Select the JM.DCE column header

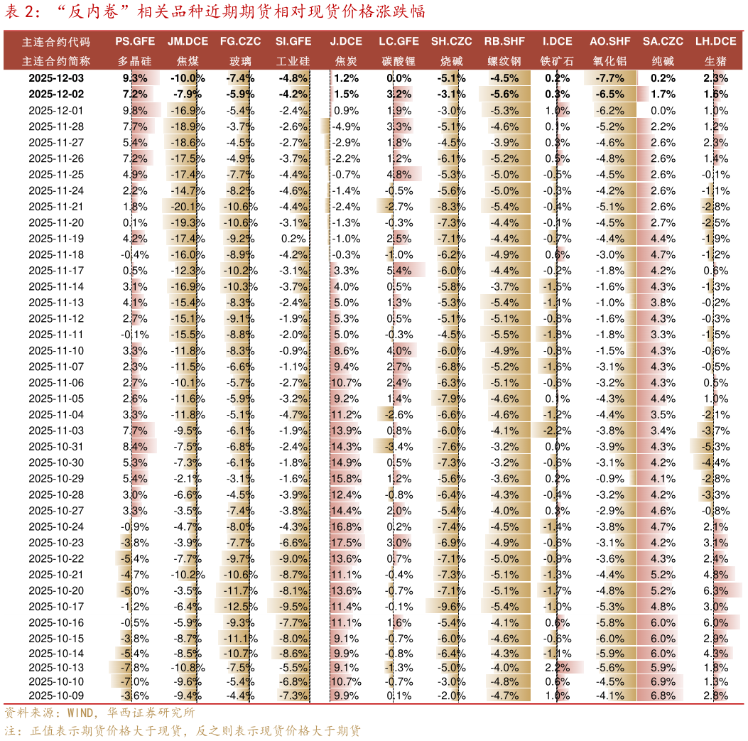tap(188, 42)
